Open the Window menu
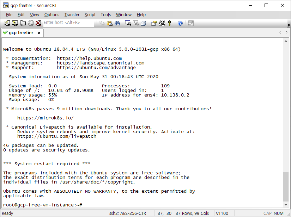 [x=124, y=15]
